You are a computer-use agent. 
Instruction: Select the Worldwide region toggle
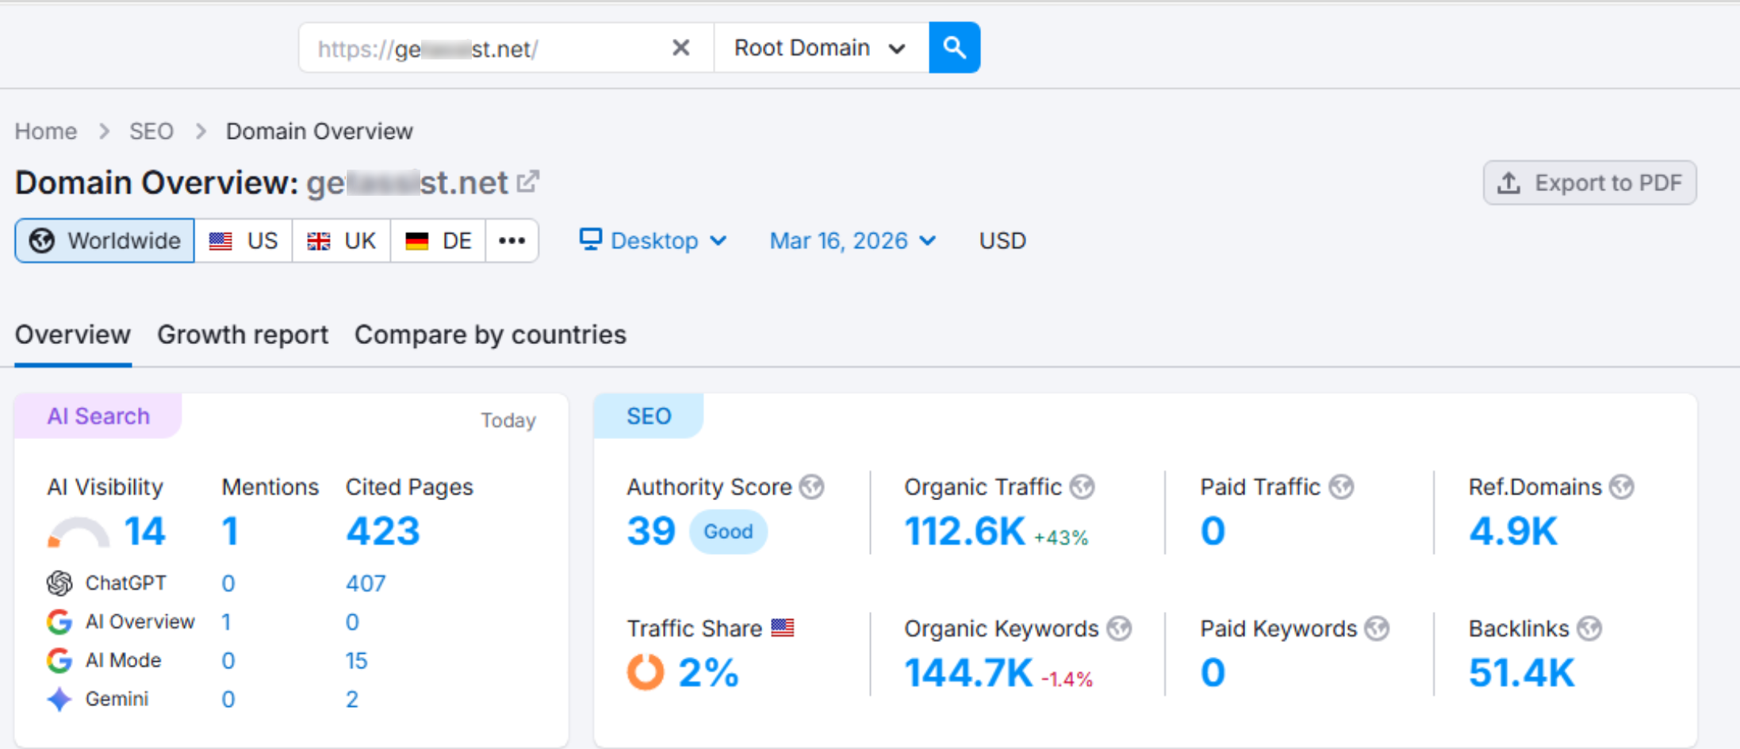tap(104, 240)
